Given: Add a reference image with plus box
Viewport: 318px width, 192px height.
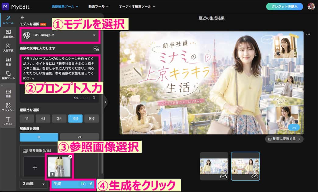Looking at the screenshot, I should pos(35,167).
